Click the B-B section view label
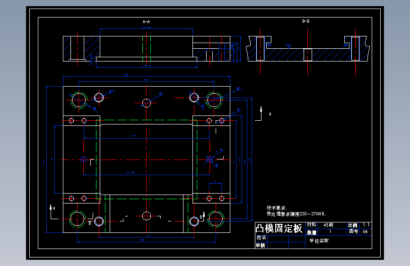This screenshot has width=410, height=266. pos(306,21)
